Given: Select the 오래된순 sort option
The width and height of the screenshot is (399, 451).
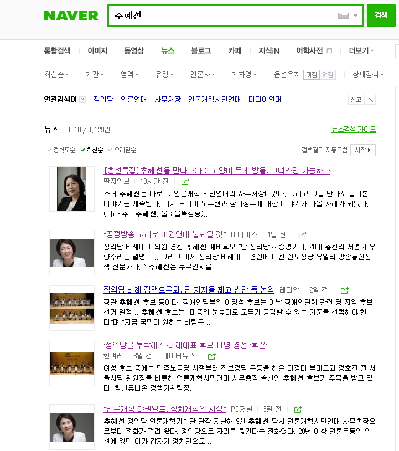Looking at the screenshot, I should [x=122, y=150].
